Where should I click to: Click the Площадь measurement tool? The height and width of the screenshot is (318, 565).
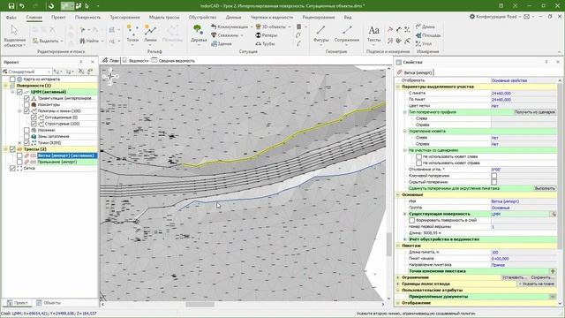coord(428,35)
